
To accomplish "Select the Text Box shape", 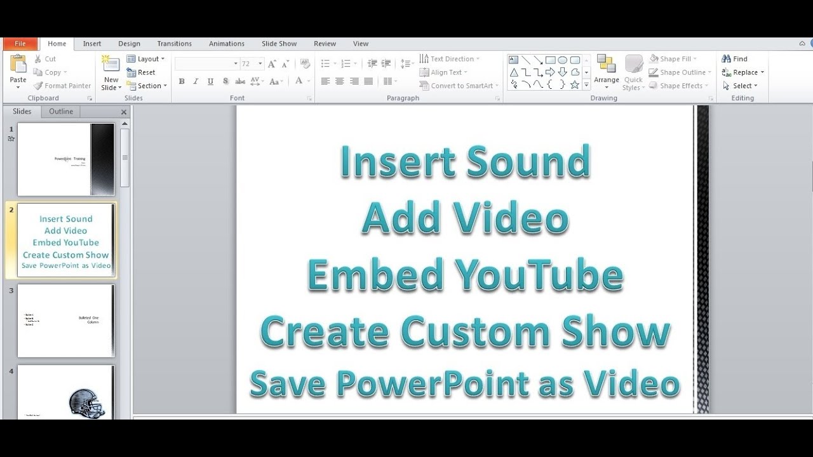I will (513, 60).
